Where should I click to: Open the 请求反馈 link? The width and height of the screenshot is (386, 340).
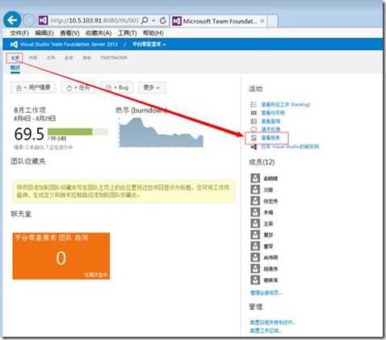[x=271, y=129]
